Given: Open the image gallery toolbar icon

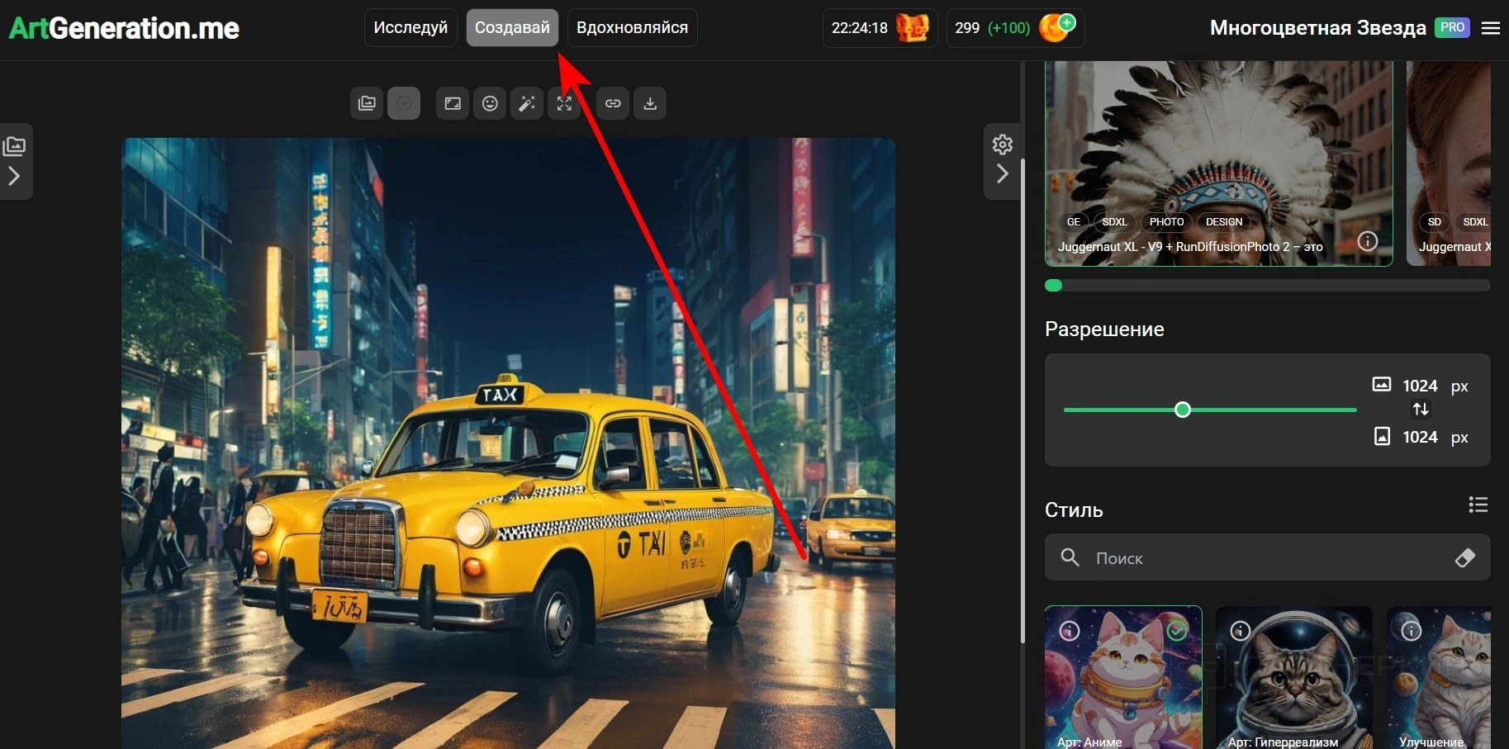Looking at the screenshot, I should tap(367, 103).
